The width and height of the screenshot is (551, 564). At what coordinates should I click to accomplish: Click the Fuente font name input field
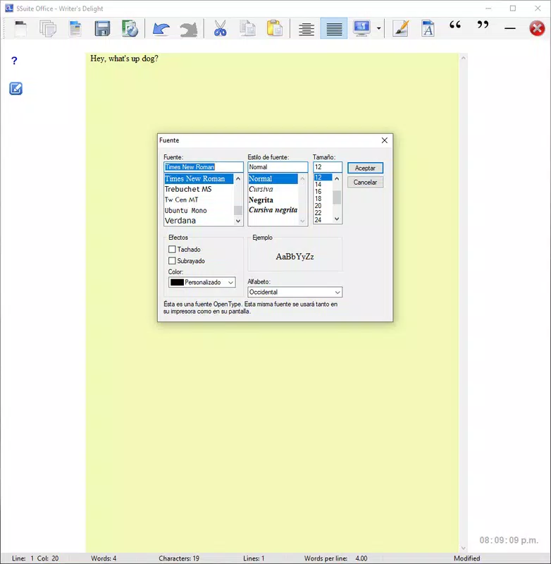(x=204, y=167)
